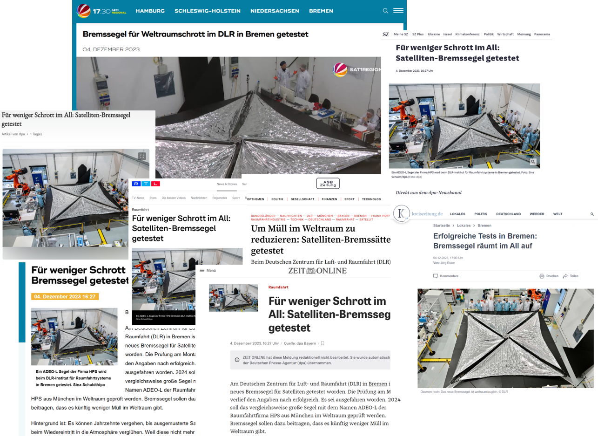
Task: Open the Bremssegel photo on kreiszeitung.de
Action: point(506,338)
